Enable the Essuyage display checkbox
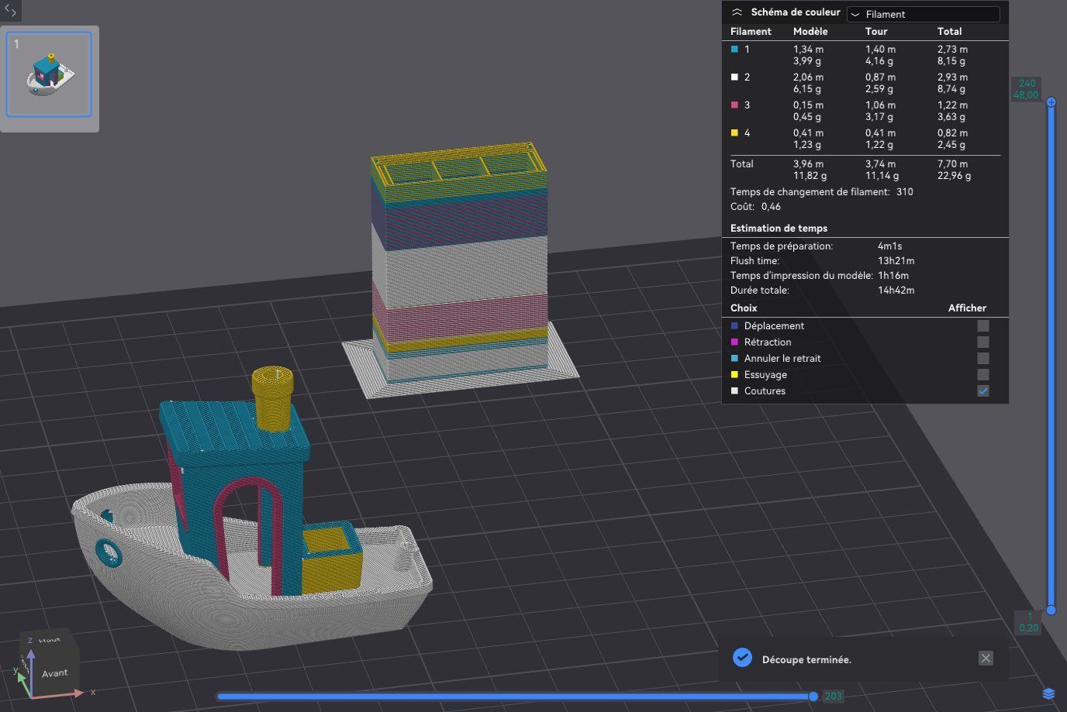The width and height of the screenshot is (1067, 712). click(982, 375)
